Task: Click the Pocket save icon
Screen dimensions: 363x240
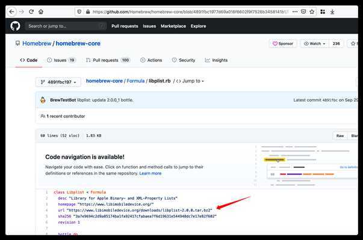Action: (x=303, y=11)
